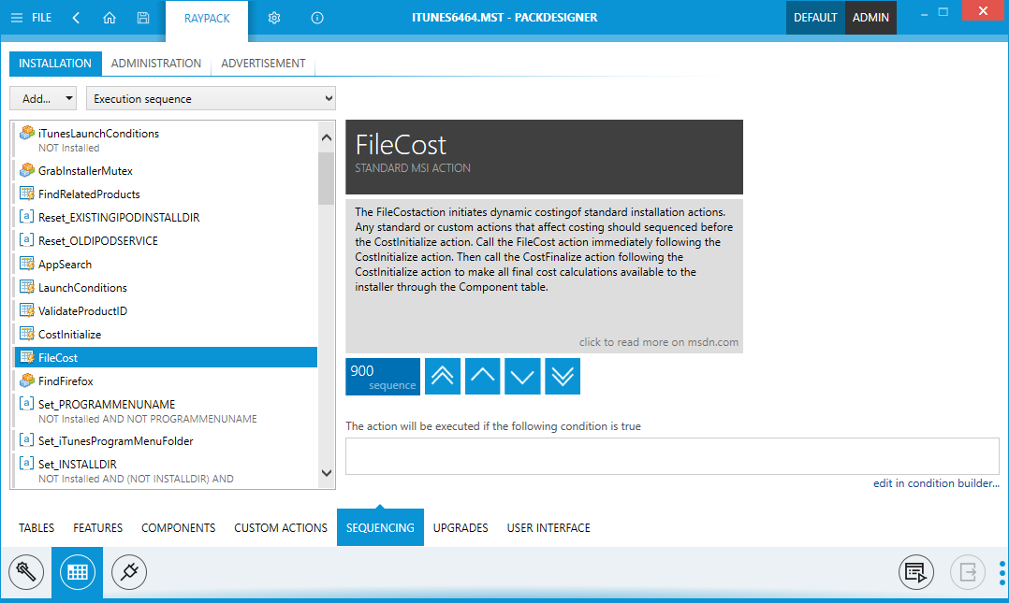Move action up one step
The height and width of the screenshot is (603, 1009).
[482, 376]
